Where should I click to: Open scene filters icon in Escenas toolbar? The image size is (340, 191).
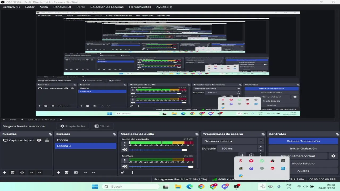click(76, 172)
